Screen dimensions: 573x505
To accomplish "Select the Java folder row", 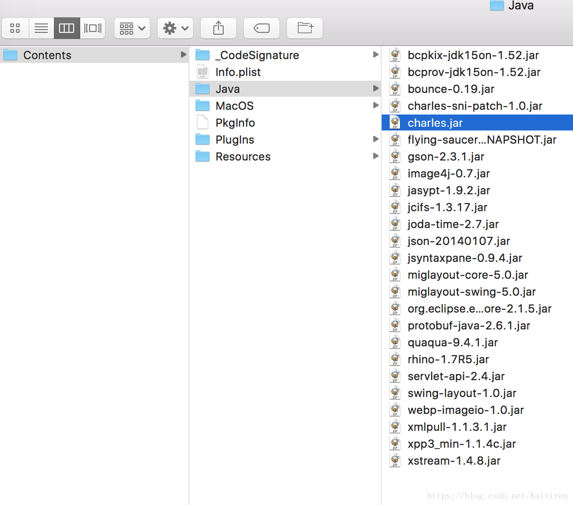I will (x=285, y=89).
